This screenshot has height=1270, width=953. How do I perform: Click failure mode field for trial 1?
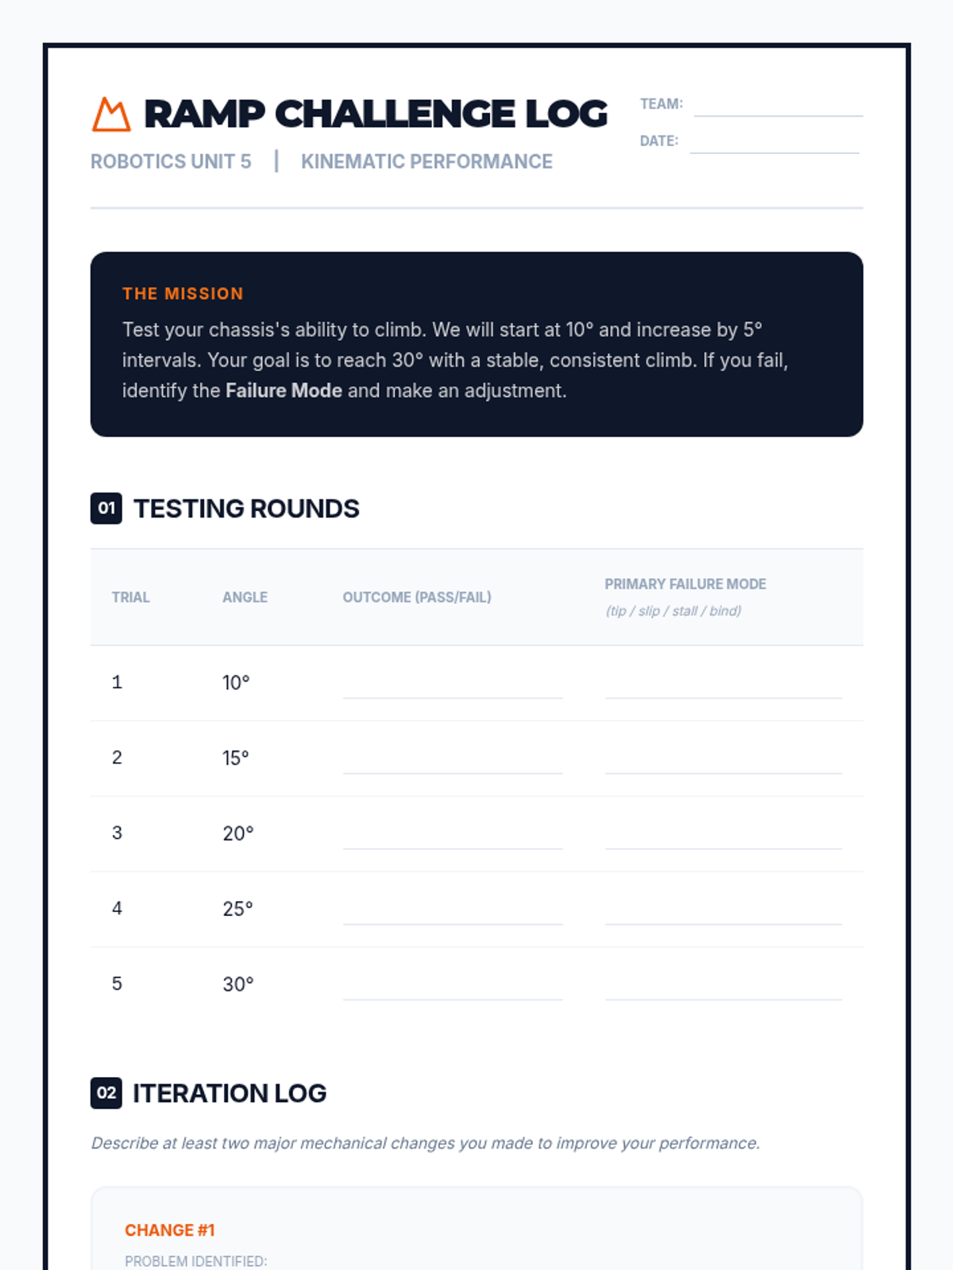[723, 686]
